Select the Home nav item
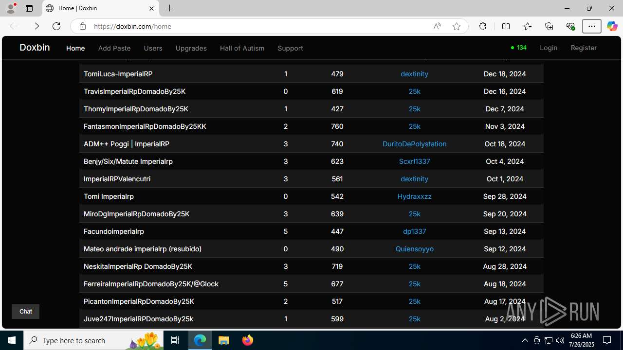 tap(75, 48)
